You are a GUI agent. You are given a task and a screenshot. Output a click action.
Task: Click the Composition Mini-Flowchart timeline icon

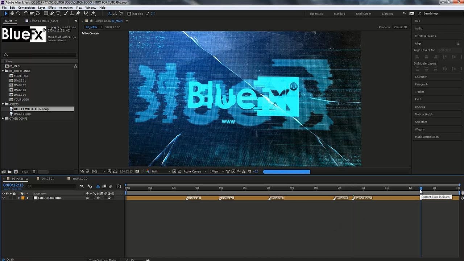pos(82,186)
